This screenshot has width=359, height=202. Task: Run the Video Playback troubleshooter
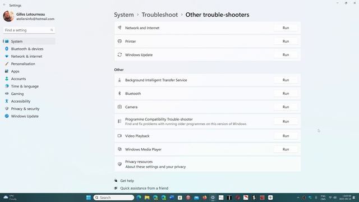point(286,136)
